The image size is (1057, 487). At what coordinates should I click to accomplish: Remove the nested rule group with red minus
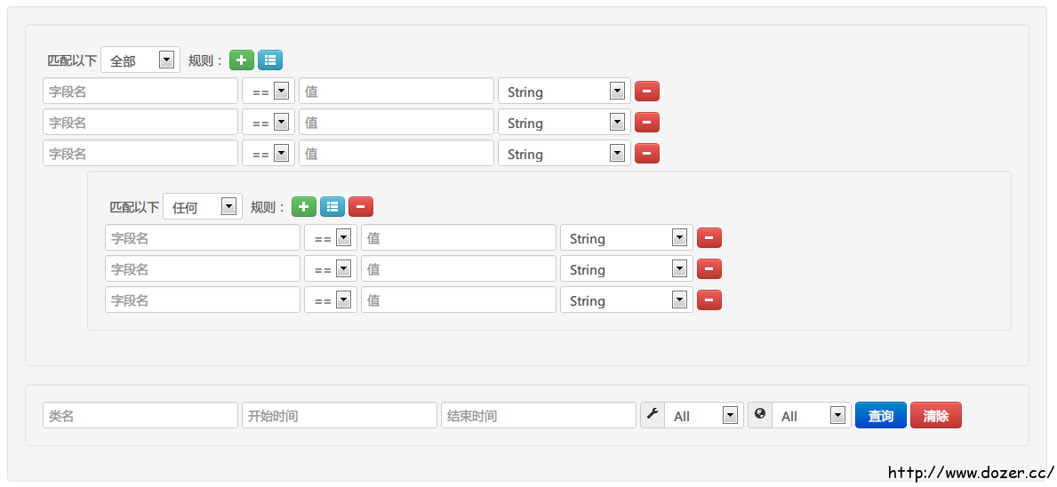point(361,207)
